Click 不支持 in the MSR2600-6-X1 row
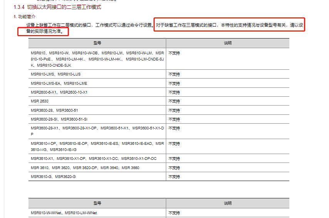 (x=174, y=92)
